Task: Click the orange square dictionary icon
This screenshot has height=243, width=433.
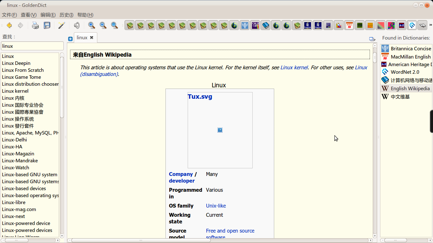Action: 370,25
